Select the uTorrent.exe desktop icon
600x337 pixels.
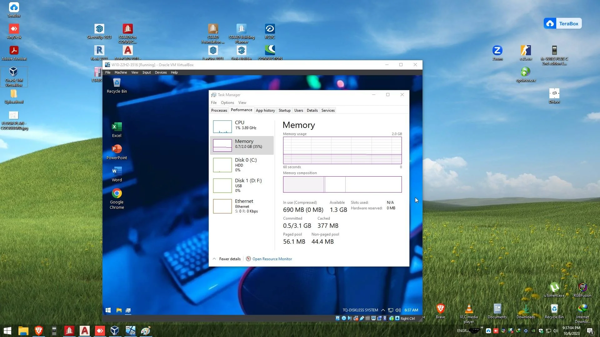(x=554, y=290)
